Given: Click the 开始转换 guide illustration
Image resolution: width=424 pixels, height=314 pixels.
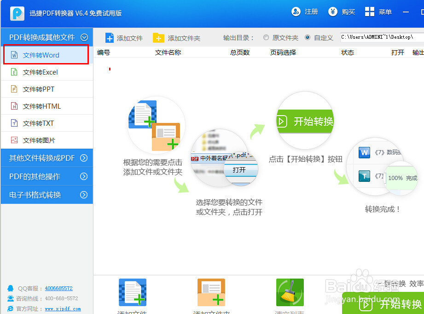Looking at the screenshot, I should point(305,121).
